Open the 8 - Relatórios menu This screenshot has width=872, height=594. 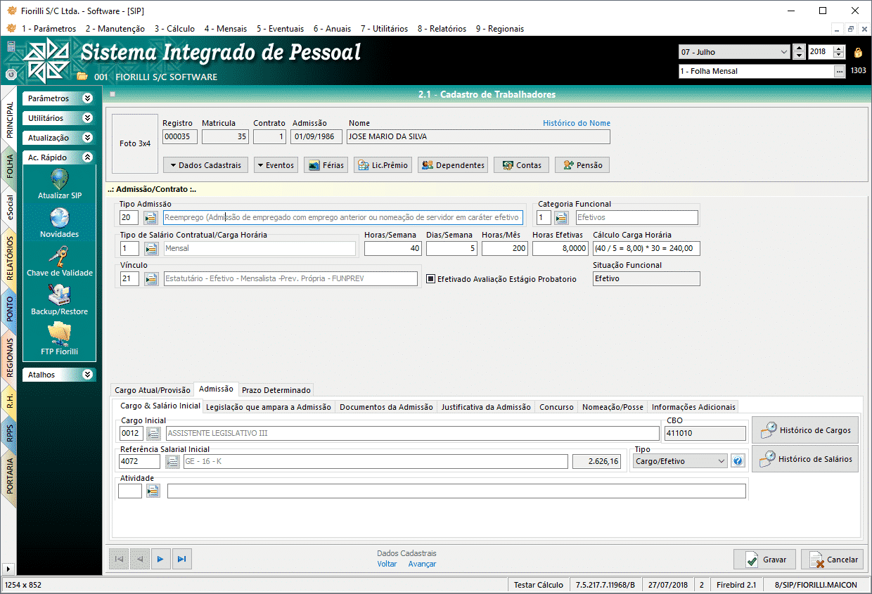[442, 29]
